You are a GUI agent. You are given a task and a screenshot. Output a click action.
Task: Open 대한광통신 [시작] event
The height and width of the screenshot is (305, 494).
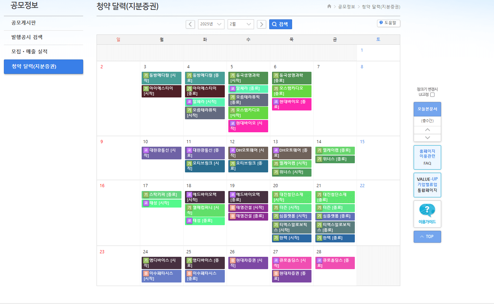coord(161,153)
